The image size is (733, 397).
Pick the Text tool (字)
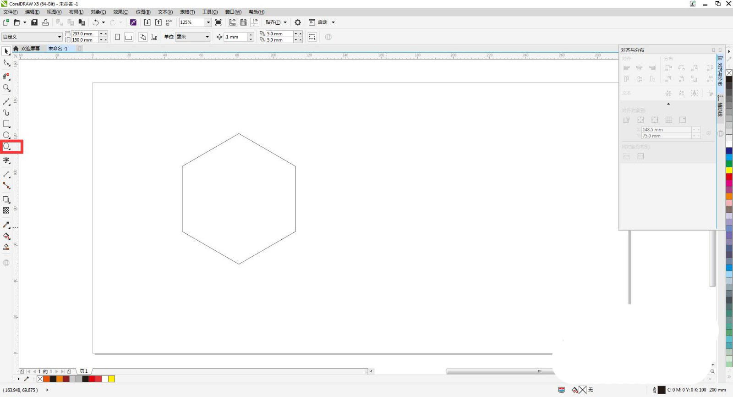coord(6,160)
